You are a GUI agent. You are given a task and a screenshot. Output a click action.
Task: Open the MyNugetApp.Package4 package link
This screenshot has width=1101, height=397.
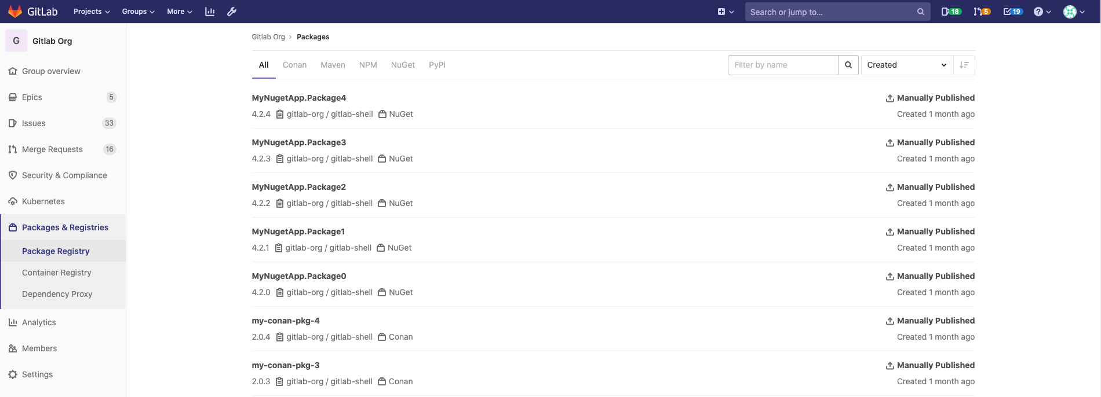point(298,98)
